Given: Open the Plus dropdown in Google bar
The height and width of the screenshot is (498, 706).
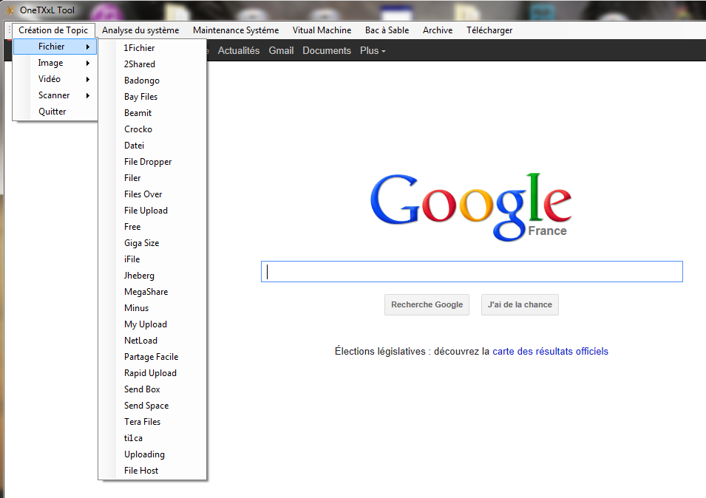Looking at the screenshot, I should pyautogui.click(x=373, y=51).
